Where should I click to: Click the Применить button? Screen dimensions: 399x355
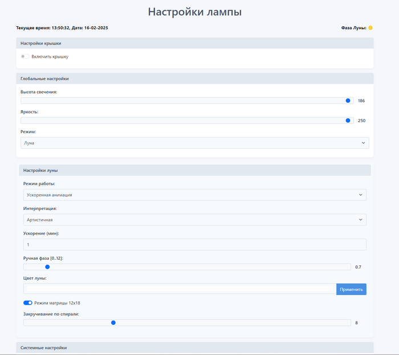tap(351, 289)
